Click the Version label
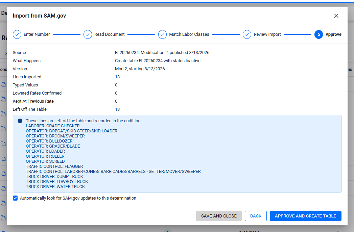354x232 pixels. (x=20, y=69)
